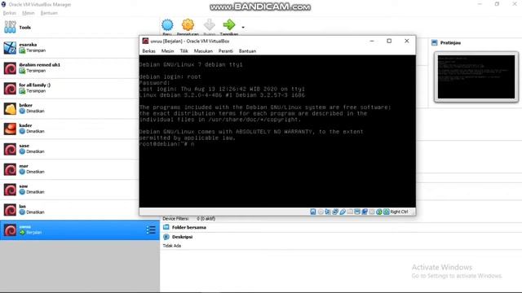Image resolution: width=522 pixels, height=293 pixels.
Task: Click the Pratinjau heading
Action: [450, 42]
